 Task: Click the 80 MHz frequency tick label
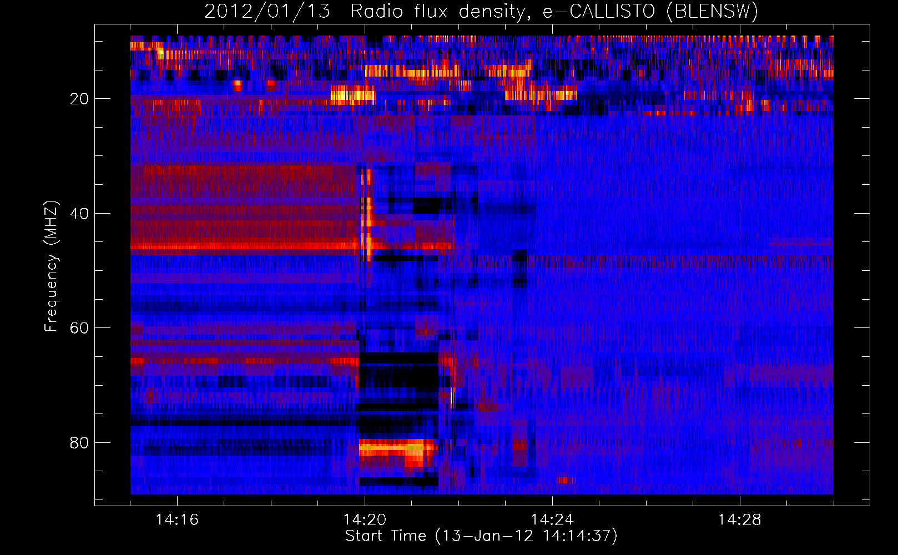pos(79,443)
